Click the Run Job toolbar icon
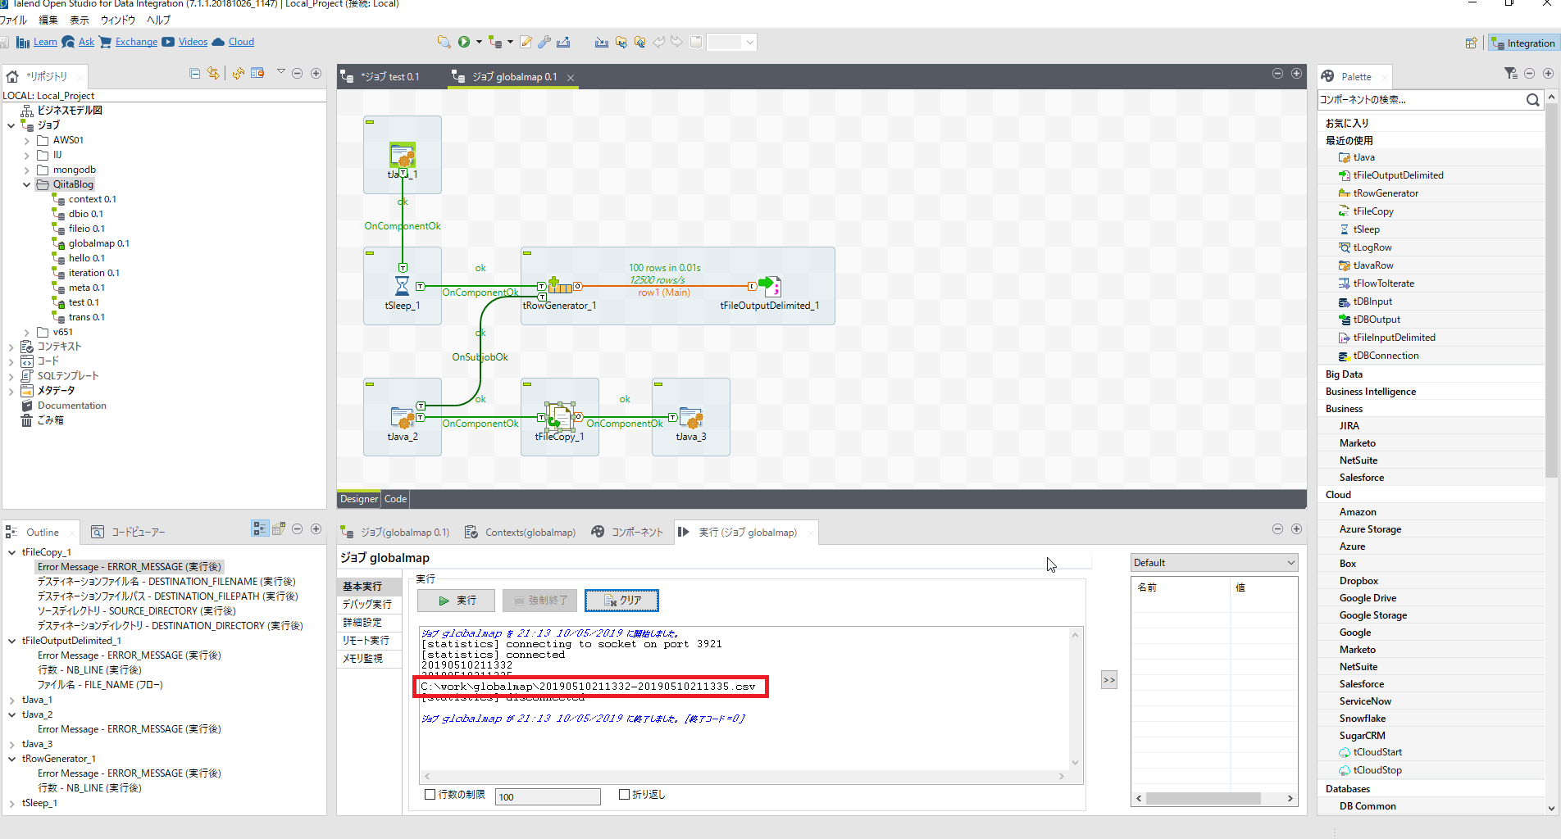The height and width of the screenshot is (839, 1561). pyautogui.click(x=463, y=41)
